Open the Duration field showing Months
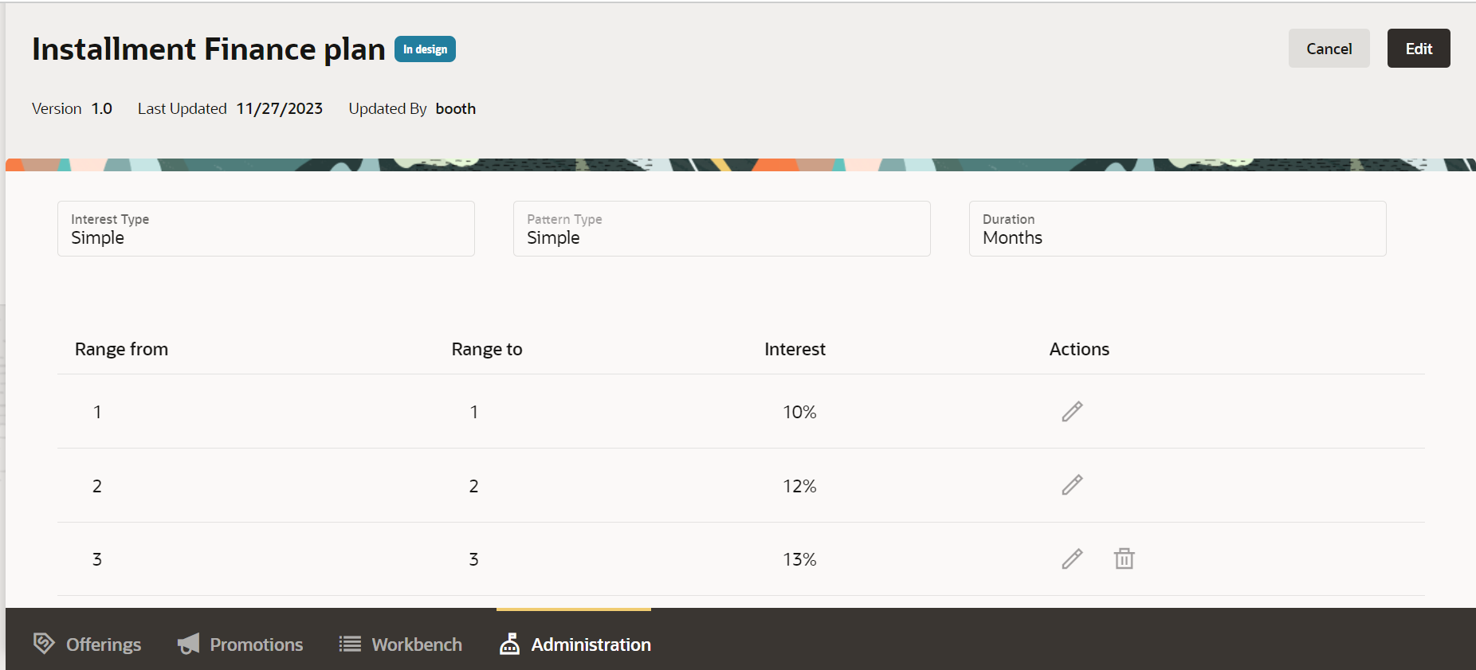This screenshot has width=1476, height=670. coord(1177,229)
